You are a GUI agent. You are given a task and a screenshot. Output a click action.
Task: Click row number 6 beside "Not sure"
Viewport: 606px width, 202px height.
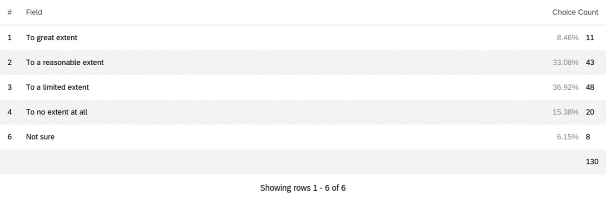(10, 137)
